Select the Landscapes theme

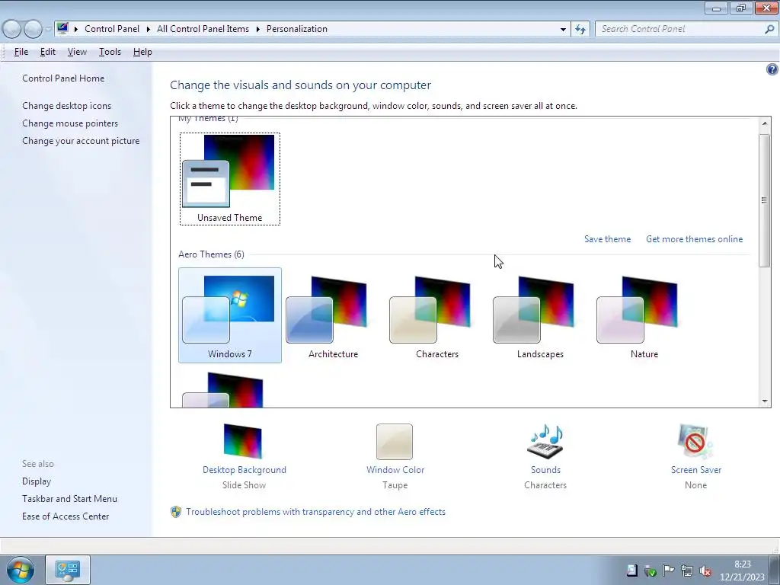point(540,315)
